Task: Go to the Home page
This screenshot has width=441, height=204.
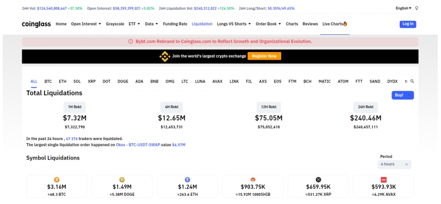Action: (x=61, y=24)
